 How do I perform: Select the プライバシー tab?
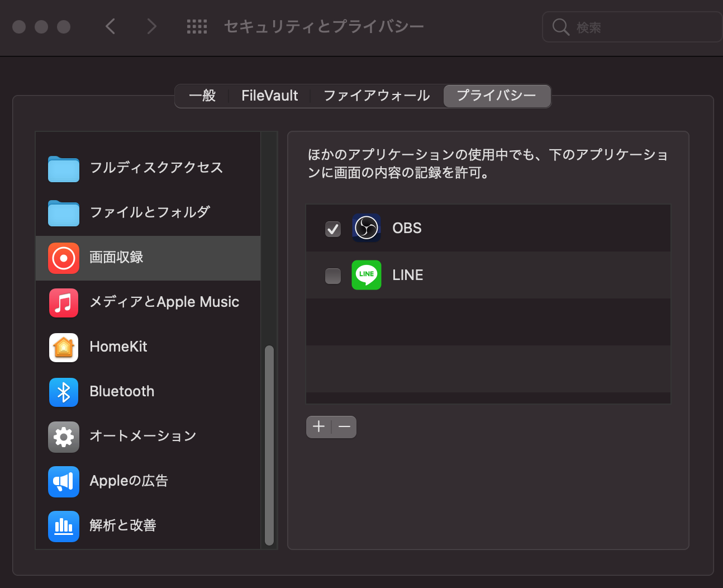(497, 96)
